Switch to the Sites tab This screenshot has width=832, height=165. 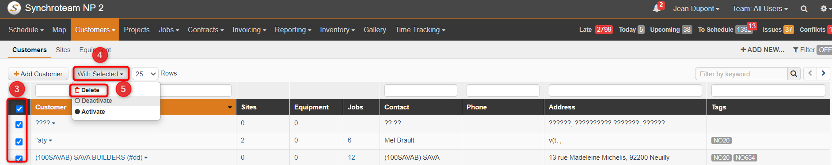63,50
